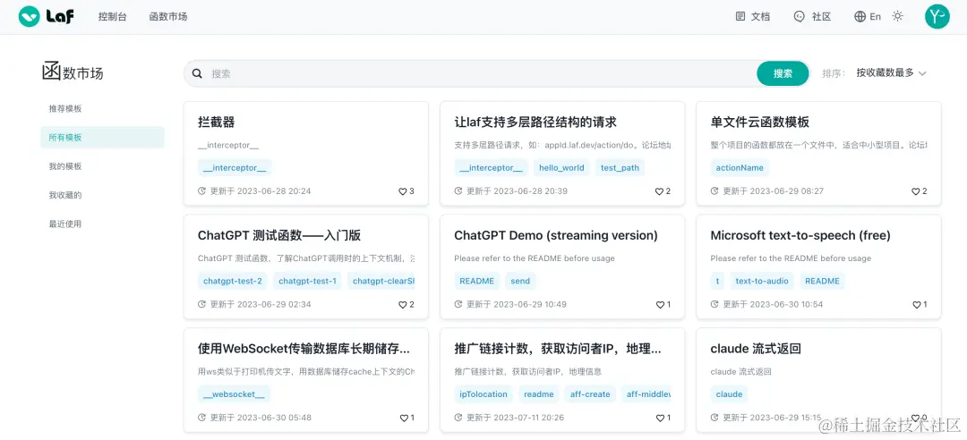Select 最近使用 in the sidebar

[x=102, y=224]
